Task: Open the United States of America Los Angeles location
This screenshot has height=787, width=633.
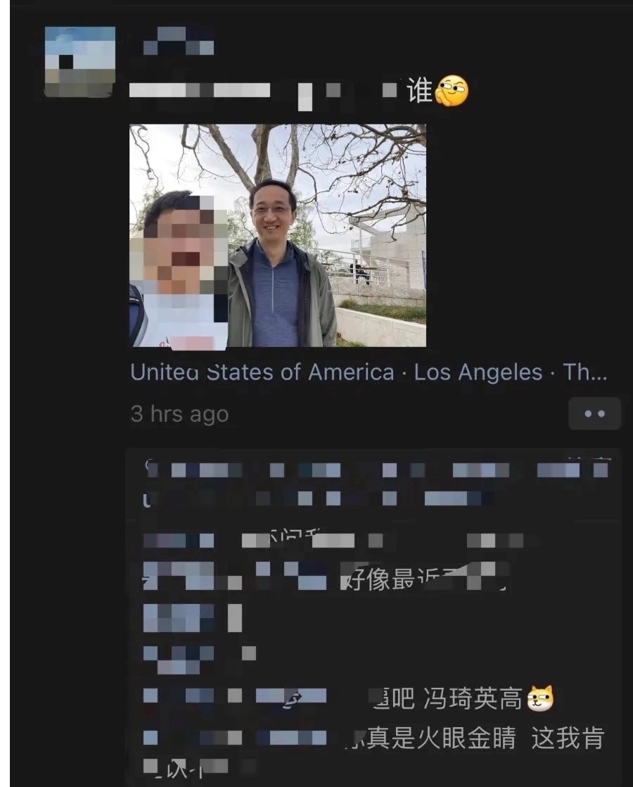Action: tap(369, 372)
